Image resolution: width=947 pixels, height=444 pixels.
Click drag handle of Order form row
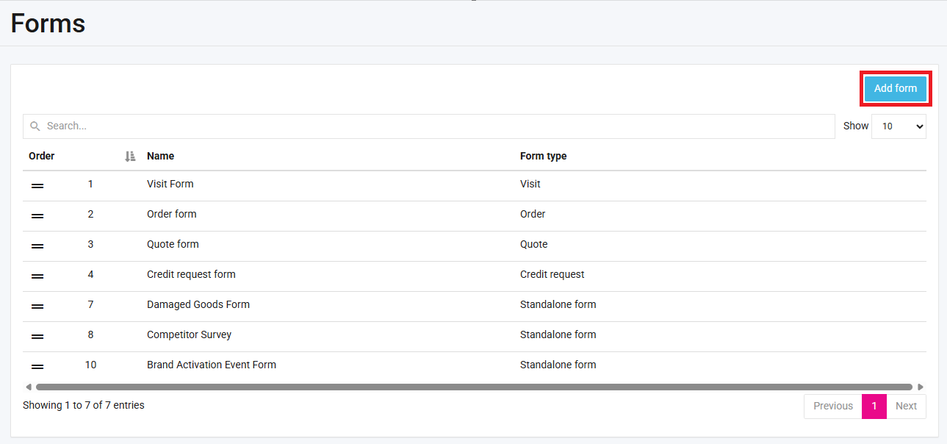37,216
